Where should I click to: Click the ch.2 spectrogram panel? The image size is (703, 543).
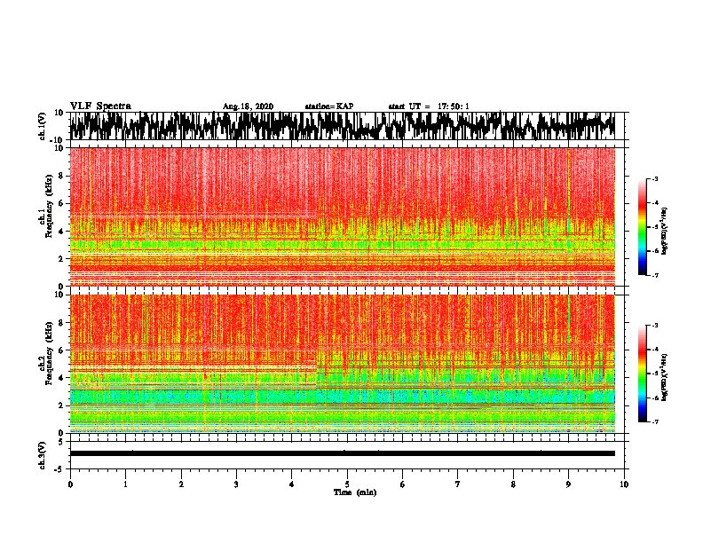pos(342,364)
